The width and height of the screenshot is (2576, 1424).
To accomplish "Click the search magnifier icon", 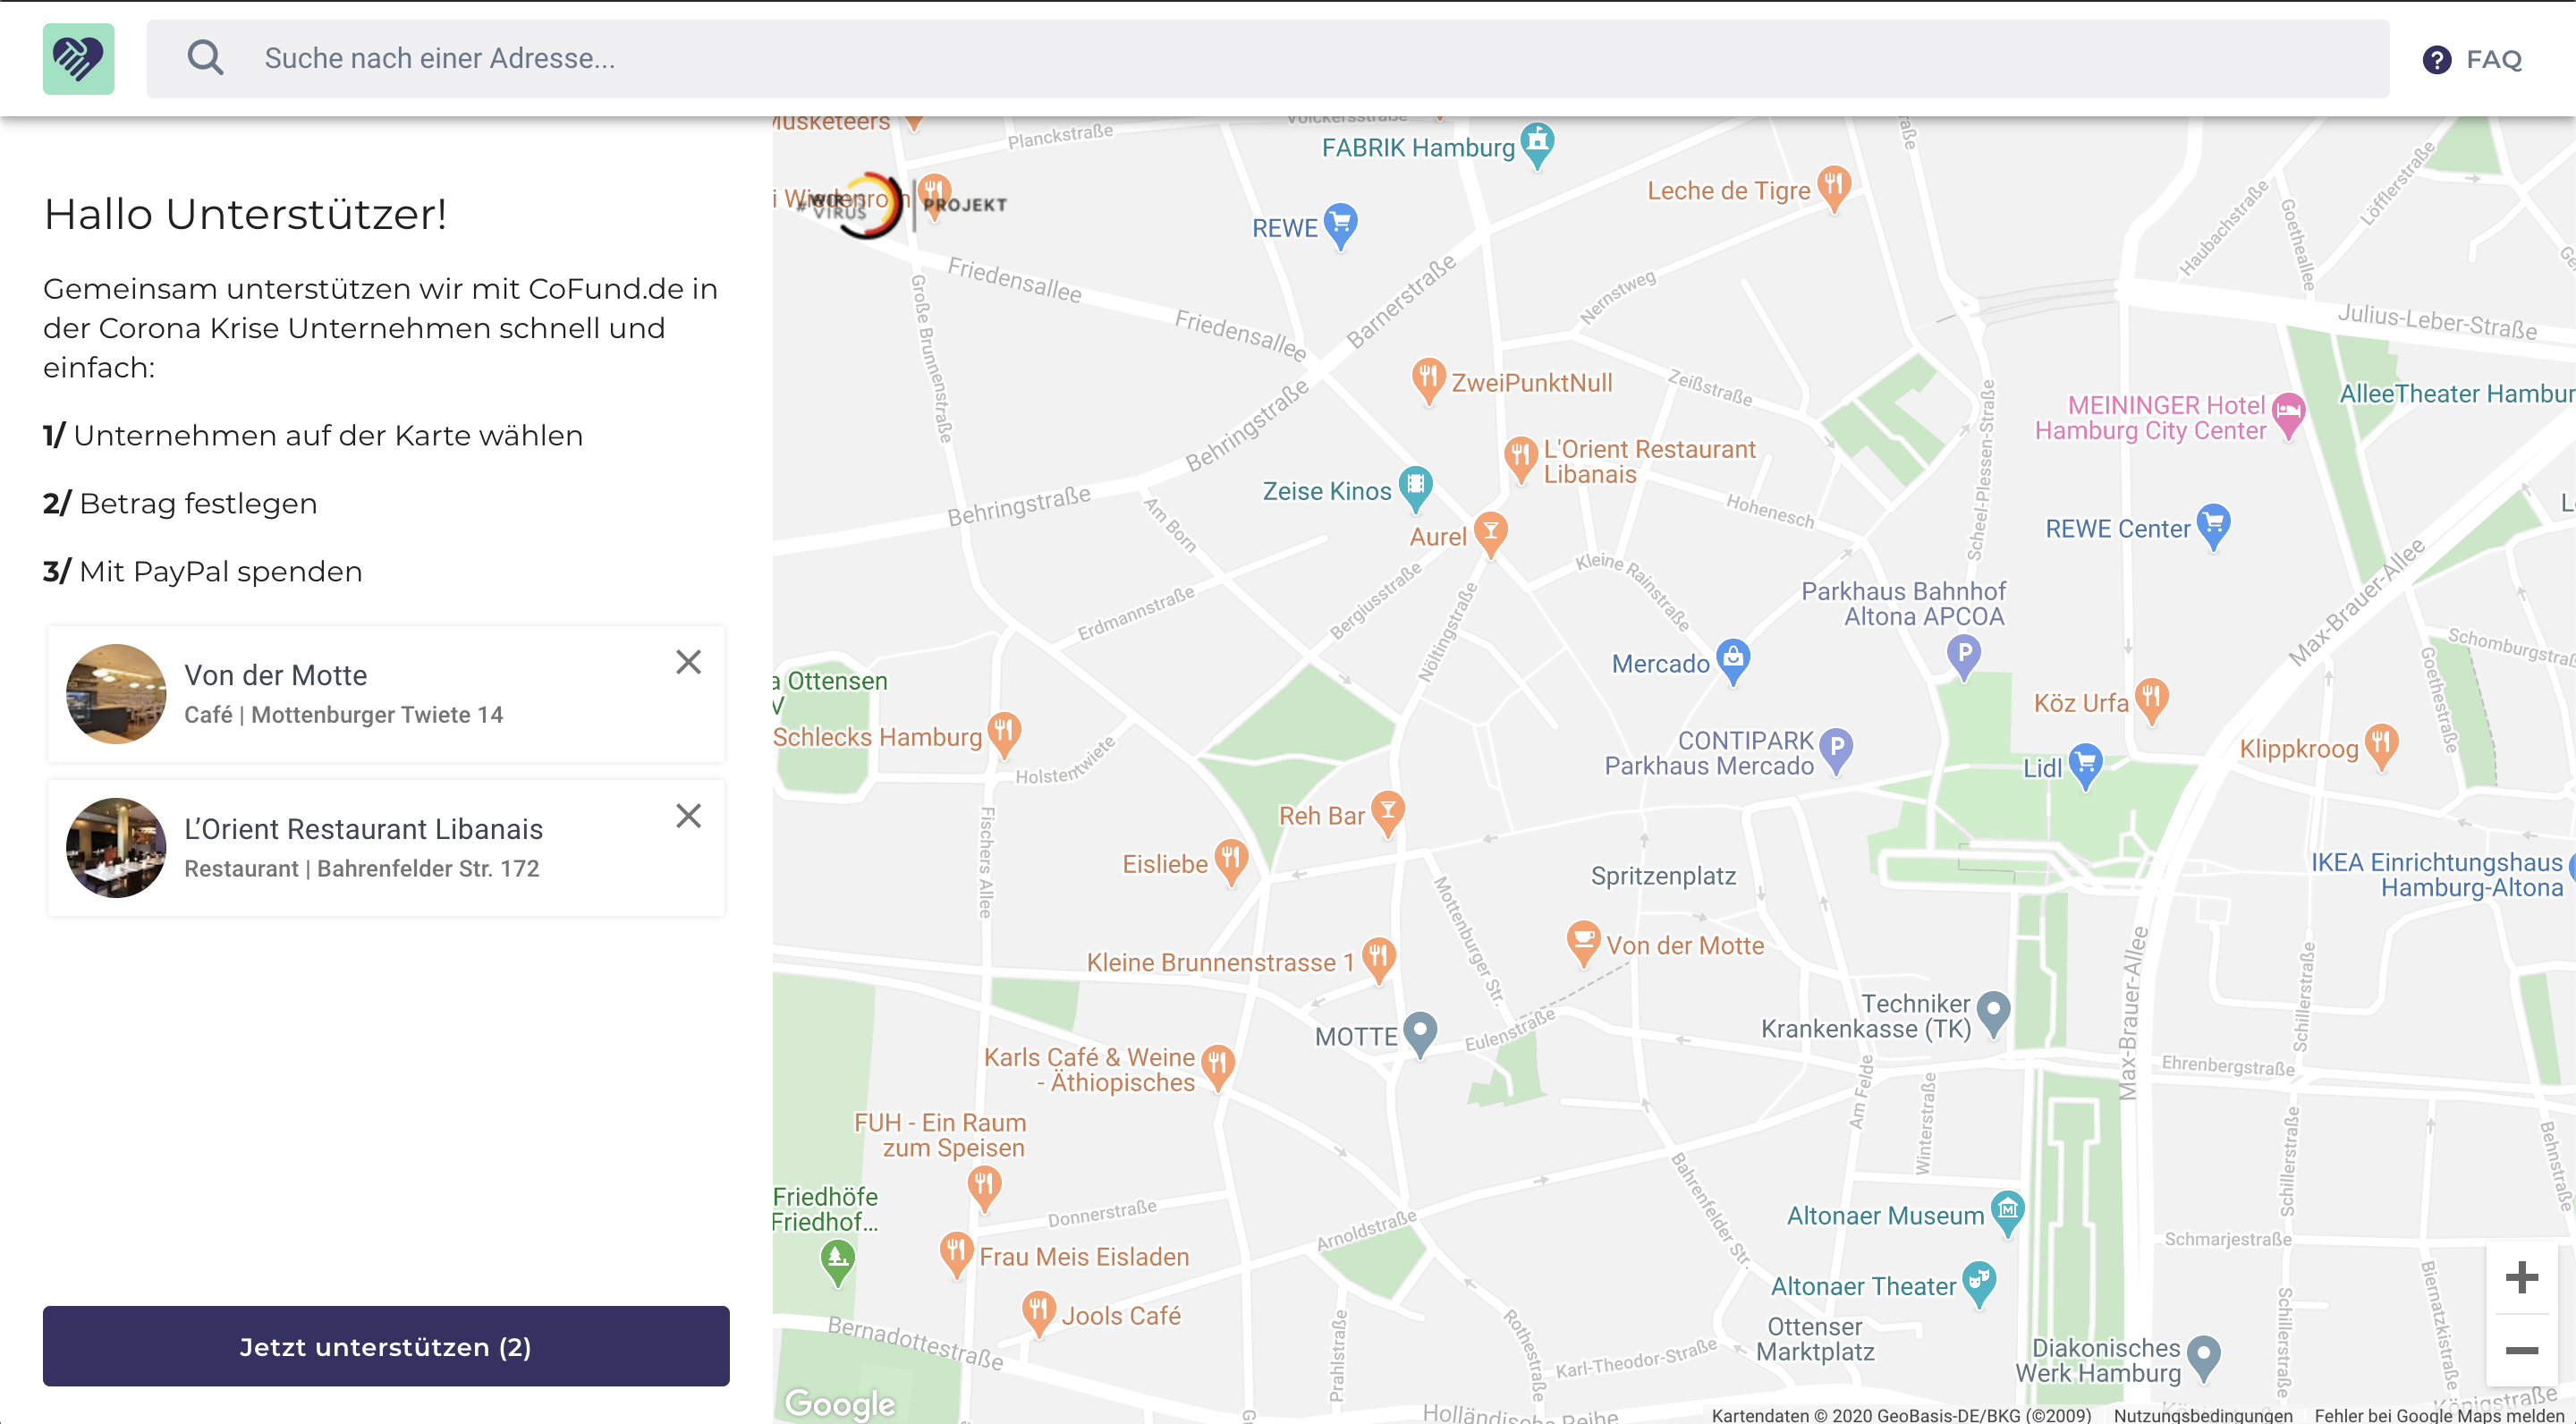I will (205, 58).
